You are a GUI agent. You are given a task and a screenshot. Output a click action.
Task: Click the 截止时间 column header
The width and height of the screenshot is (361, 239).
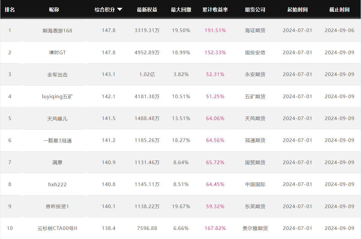point(339,10)
